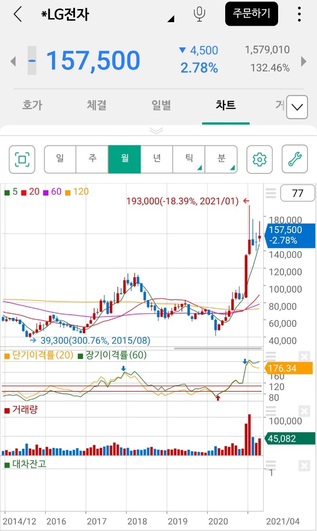Tap the current price label 157,500 -2.78%
Viewport: 317px width, 531px height.
pos(291,235)
